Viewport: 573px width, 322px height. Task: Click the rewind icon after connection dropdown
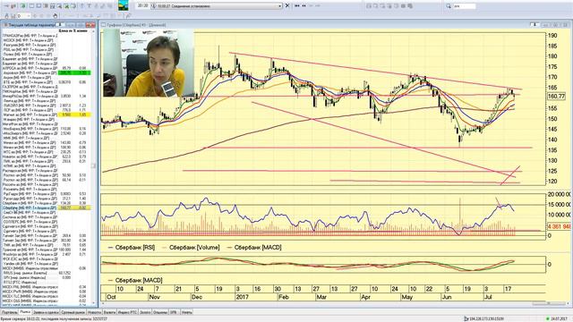click(297, 6)
